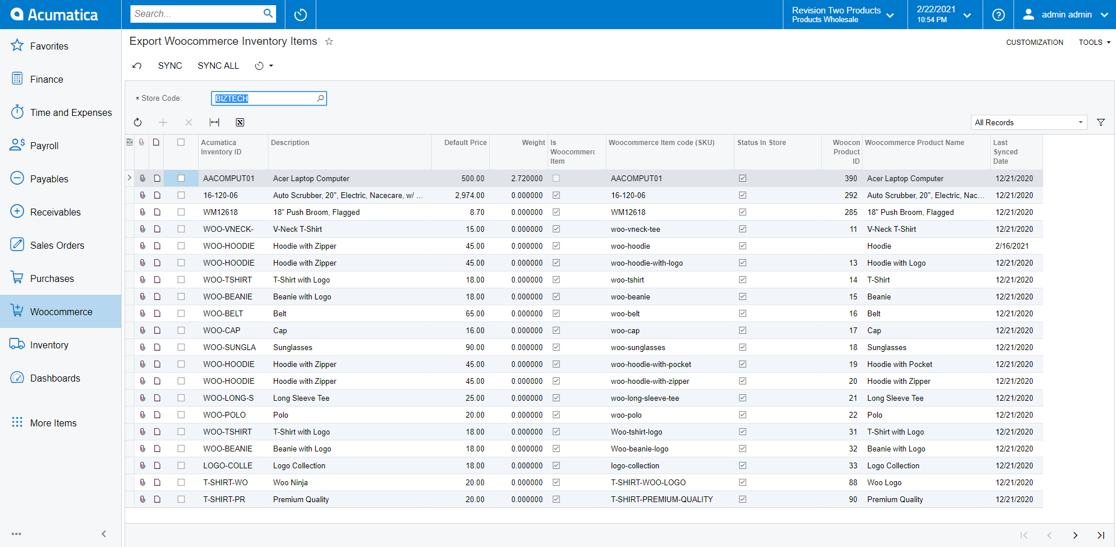Viewport: 1116px width, 547px height.
Task: Open the Woocommerce workspace
Action: [61, 312]
